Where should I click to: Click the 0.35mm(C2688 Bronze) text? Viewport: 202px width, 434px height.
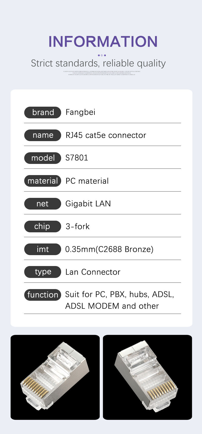click(x=109, y=249)
